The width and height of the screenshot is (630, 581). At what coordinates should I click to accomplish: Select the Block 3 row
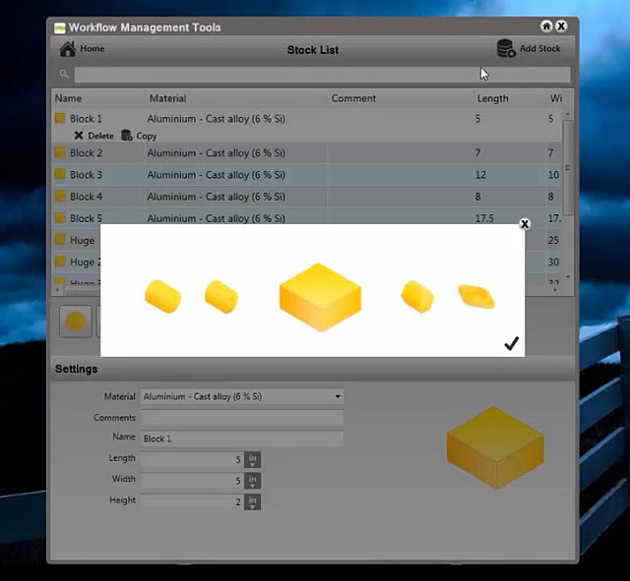coord(307,175)
